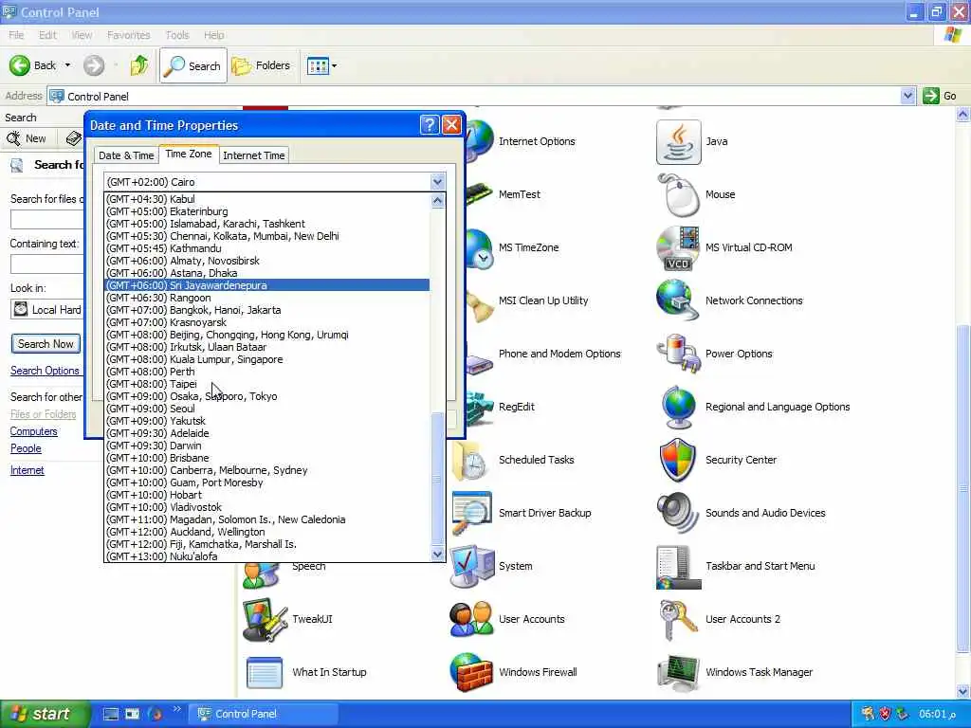
Task: Click Control Panel window scroll down arrow
Action: (963, 691)
